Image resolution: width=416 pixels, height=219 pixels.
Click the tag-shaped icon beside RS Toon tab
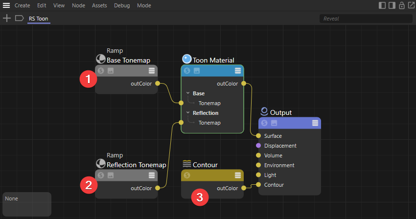pyautogui.click(x=19, y=18)
